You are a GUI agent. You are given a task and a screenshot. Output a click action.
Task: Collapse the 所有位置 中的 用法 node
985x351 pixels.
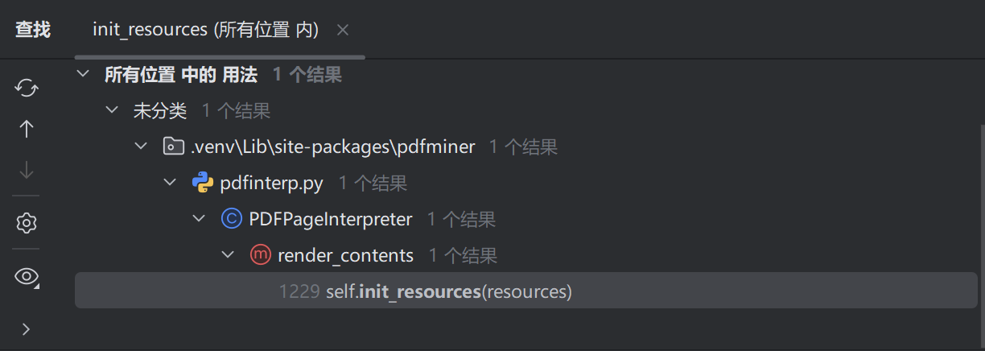(x=82, y=75)
